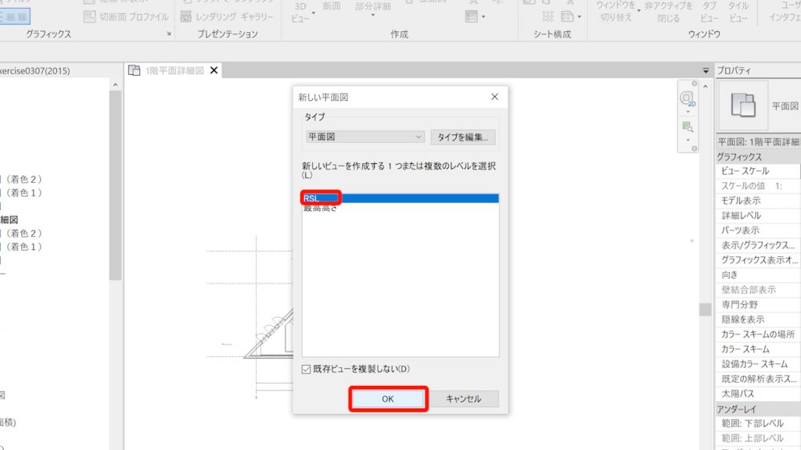Viewport: 801px width, 450px height.
Task: Open the グラフィックス panel expander arrow
Action: (x=169, y=34)
